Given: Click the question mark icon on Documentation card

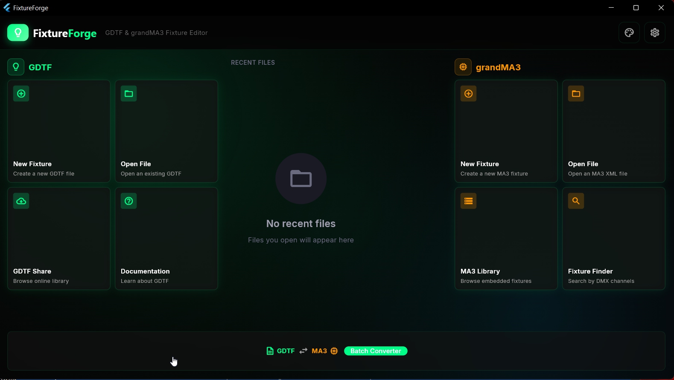Looking at the screenshot, I should pos(129,201).
